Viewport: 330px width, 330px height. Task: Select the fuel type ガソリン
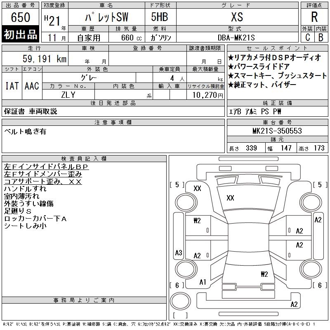coord(161,38)
